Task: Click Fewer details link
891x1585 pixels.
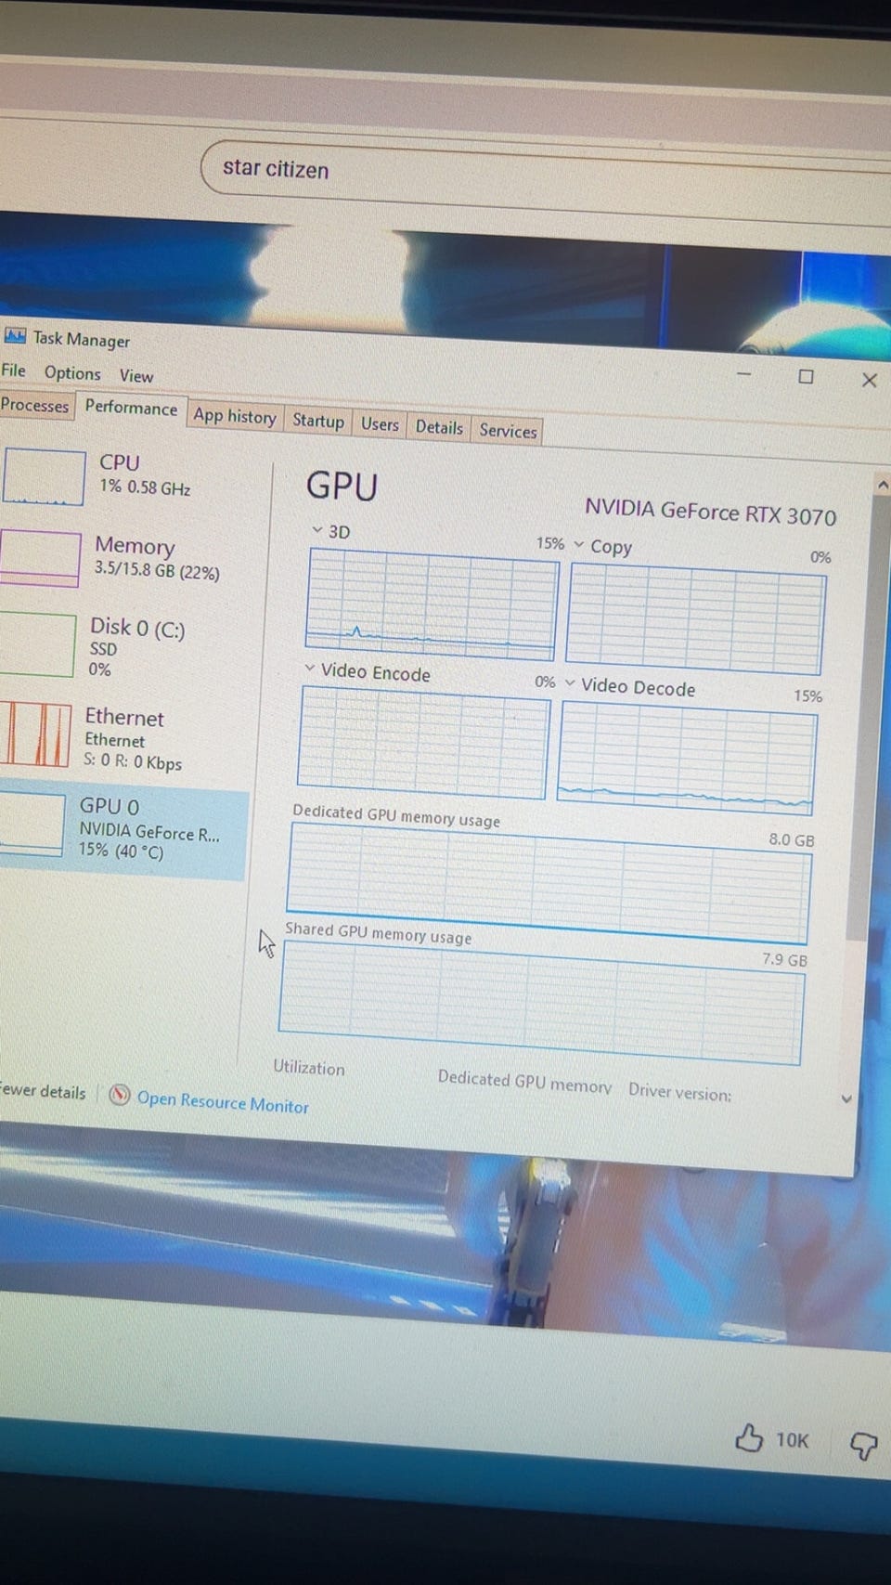Action: 43,1091
